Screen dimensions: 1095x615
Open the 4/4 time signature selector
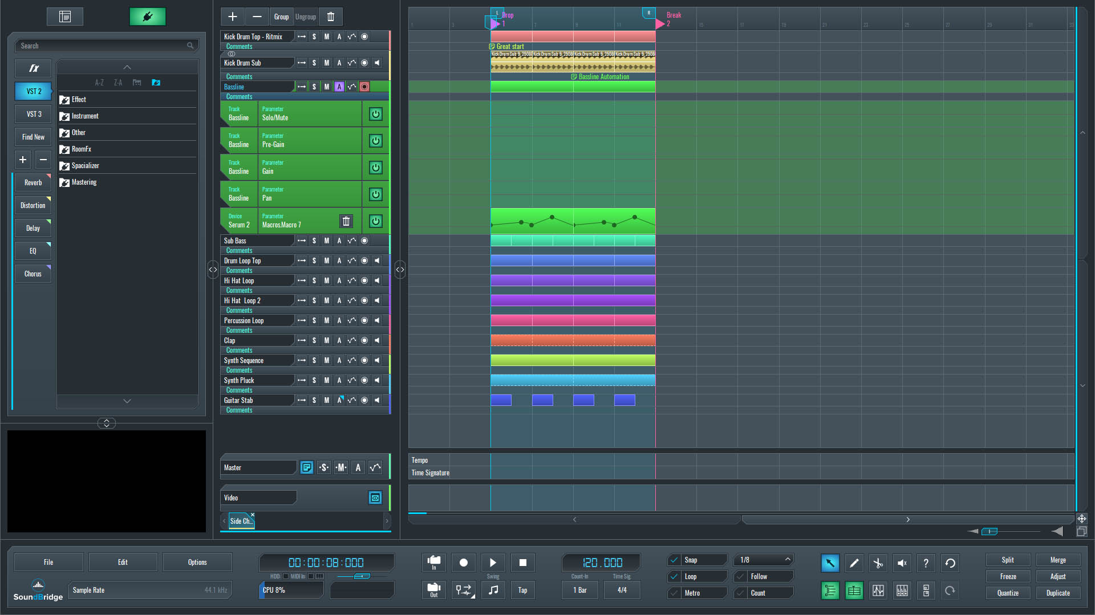click(x=622, y=590)
